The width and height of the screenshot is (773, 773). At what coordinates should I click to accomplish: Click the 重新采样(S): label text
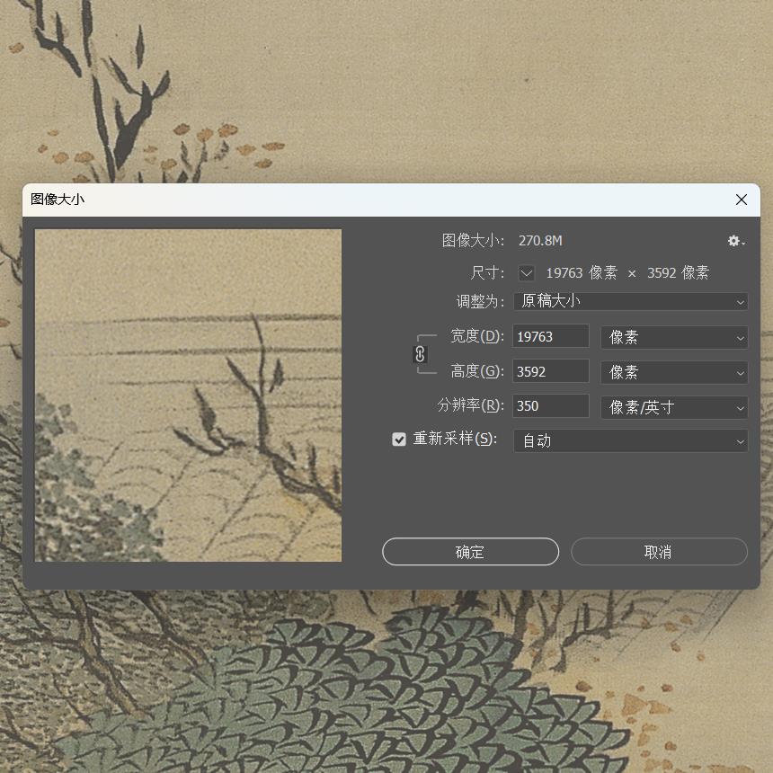[x=455, y=439]
